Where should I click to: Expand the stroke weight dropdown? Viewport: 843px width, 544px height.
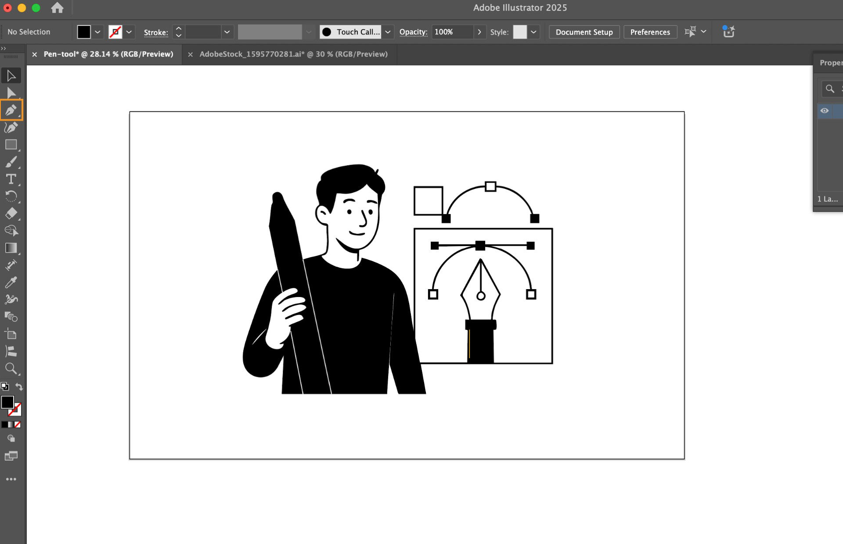pos(227,32)
